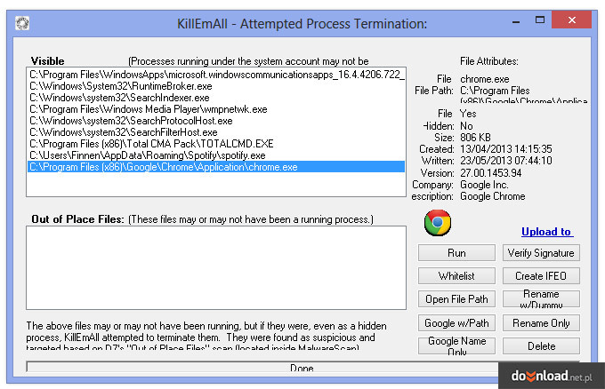Click the KillEmAll app icon in title bar

22,23
